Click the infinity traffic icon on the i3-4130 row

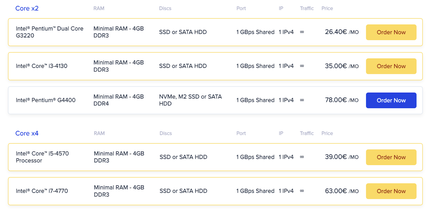click(302, 66)
